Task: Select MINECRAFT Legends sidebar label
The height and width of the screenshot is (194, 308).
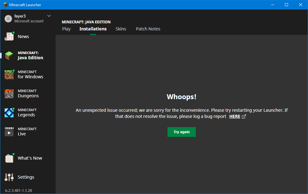Action: tap(27, 113)
